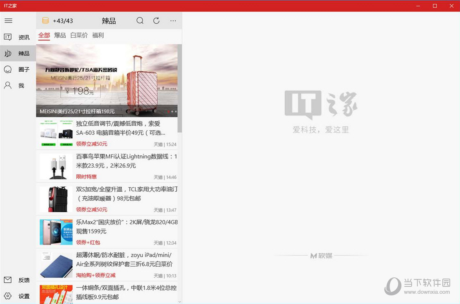Viewport: 460px width, 304px height.
Task: Click the 天猫 | 12:34 timestamp
Action: coord(165,243)
